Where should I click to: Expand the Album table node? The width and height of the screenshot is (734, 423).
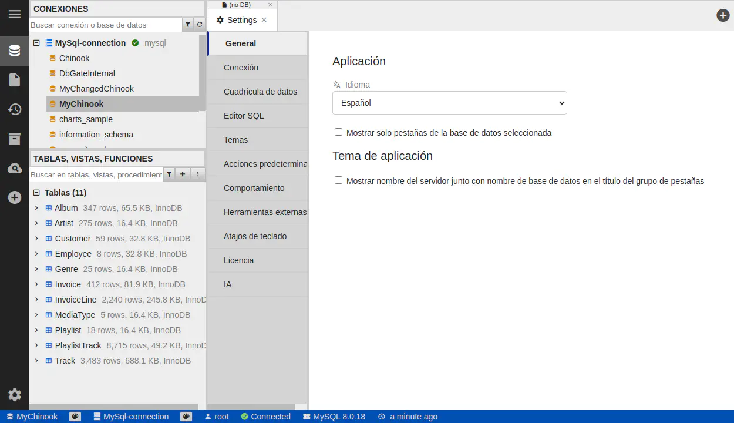[36, 208]
